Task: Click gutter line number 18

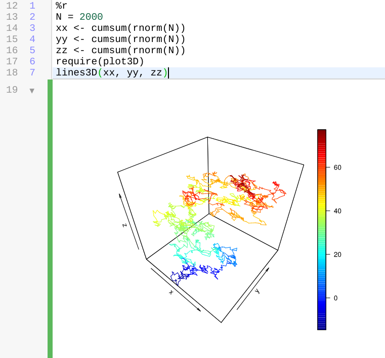Action: [12, 73]
